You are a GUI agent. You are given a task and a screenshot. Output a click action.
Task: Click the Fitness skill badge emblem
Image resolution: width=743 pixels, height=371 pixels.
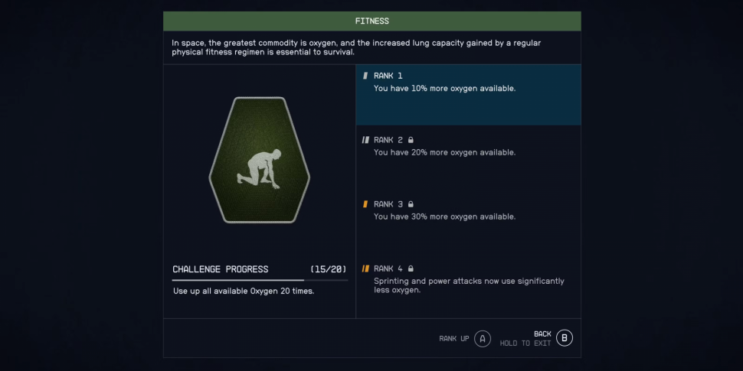pos(260,160)
